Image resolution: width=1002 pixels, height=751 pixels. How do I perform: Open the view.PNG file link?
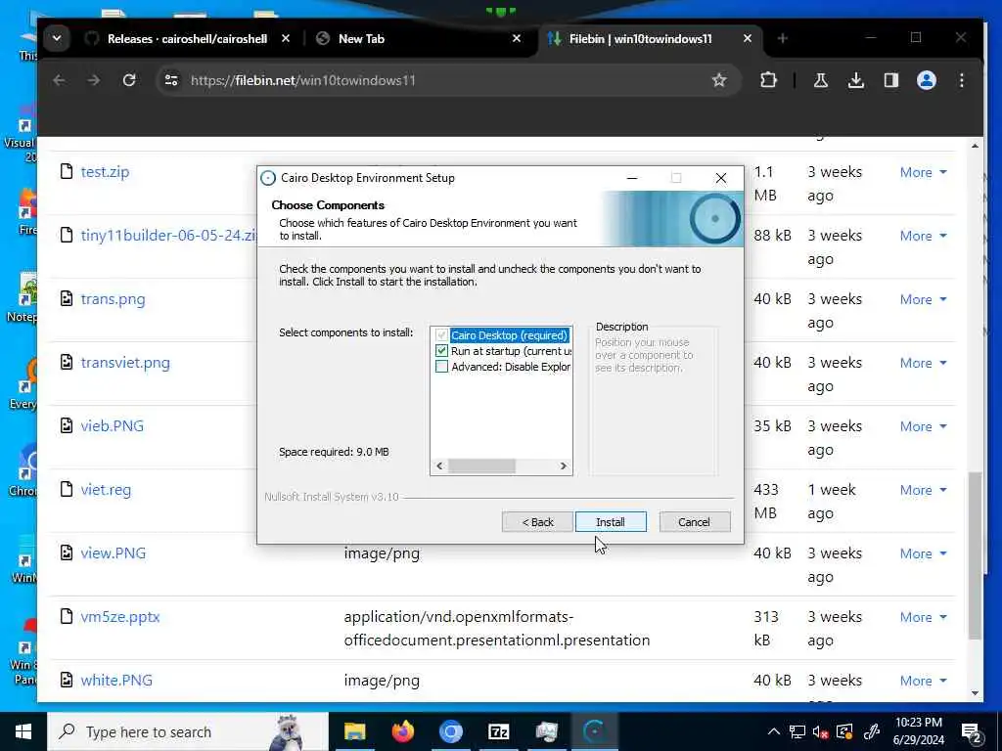(x=114, y=553)
